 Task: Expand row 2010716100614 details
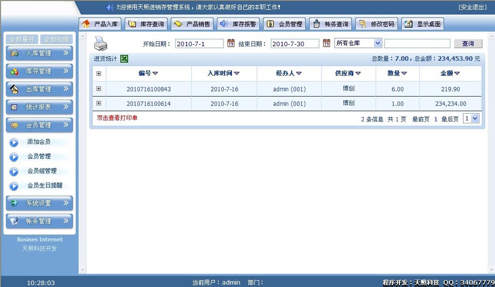tap(99, 103)
